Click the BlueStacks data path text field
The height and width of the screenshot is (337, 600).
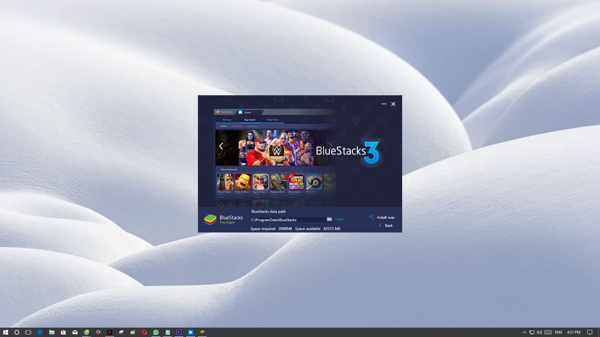(287, 220)
